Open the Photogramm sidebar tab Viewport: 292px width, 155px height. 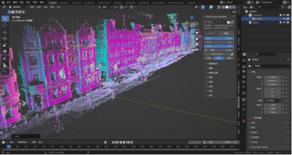[238, 87]
